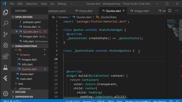Collapse the Open Editors section
This screenshot has width=182, height=102.
point(13,17)
